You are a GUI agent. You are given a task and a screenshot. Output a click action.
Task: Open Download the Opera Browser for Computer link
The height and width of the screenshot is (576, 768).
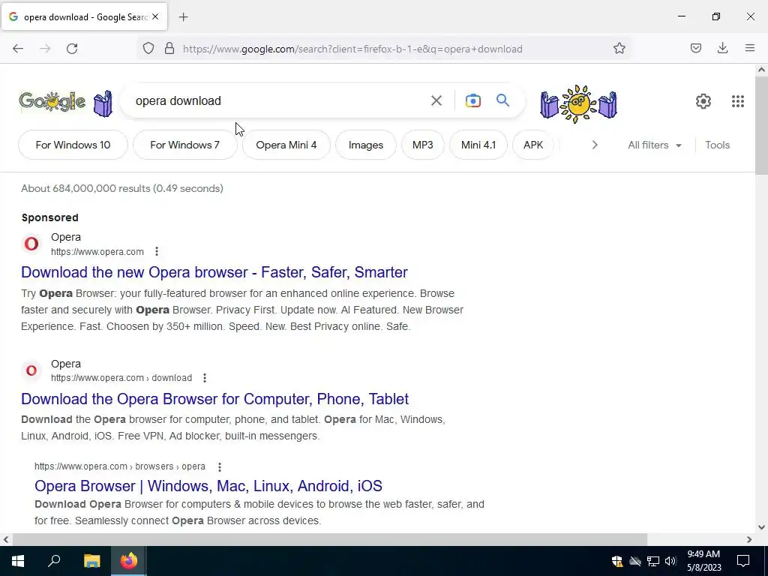point(214,399)
